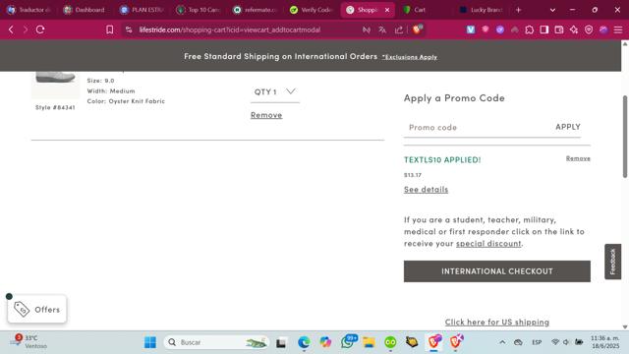The image size is (629, 354).
Task: Open File Explorer from the taskbar
Action: coord(369,342)
